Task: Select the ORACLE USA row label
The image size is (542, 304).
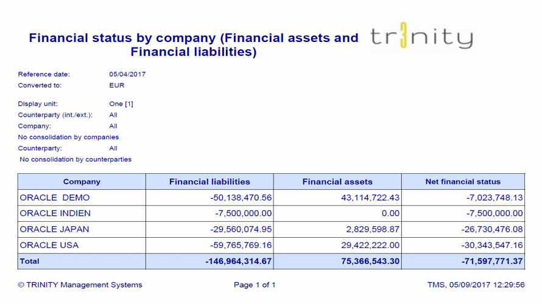Action: coord(49,245)
